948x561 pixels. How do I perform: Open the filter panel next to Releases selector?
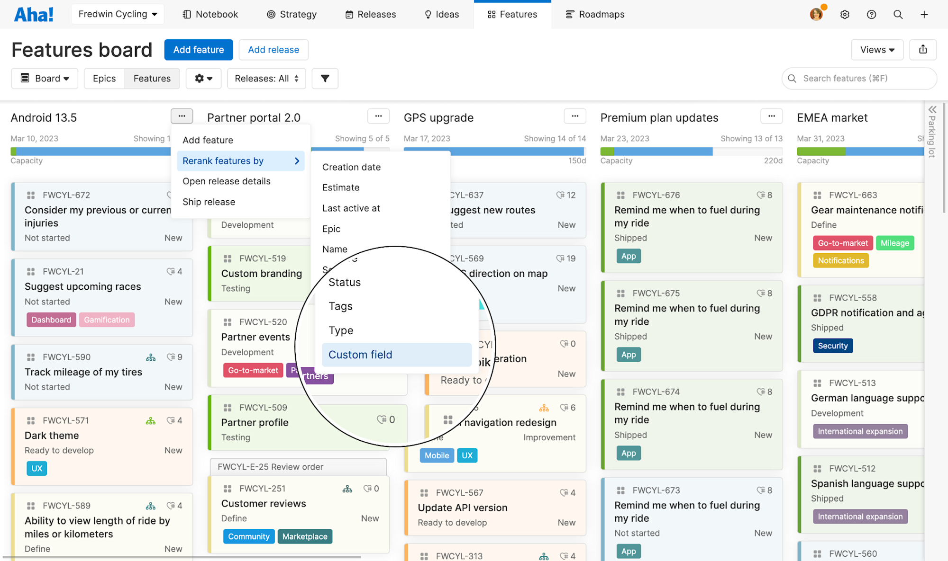325,78
